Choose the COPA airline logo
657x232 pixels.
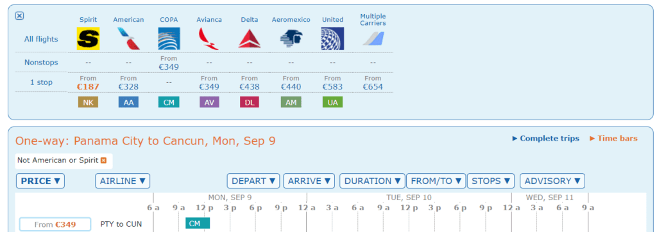click(169, 38)
